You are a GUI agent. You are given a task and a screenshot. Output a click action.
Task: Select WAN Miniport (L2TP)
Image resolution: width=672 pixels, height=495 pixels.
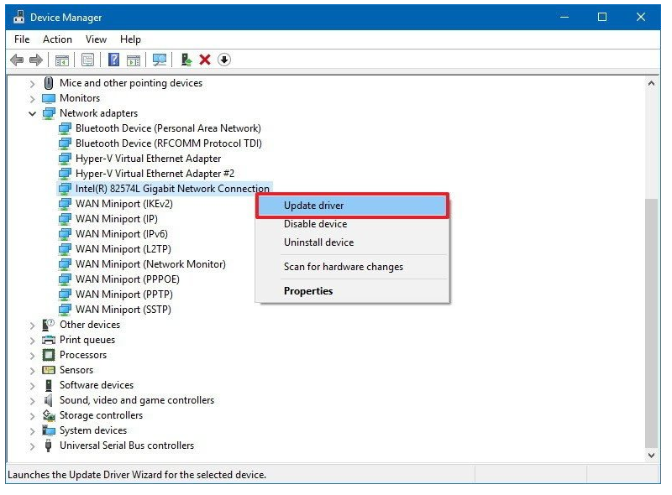(123, 249)
